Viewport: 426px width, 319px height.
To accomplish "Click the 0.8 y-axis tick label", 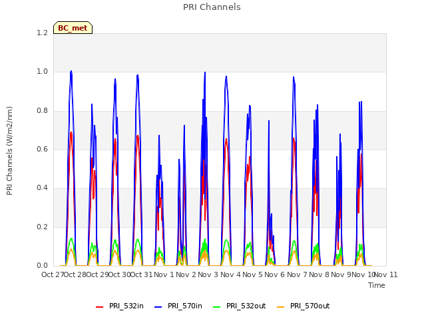I will 42,111.
